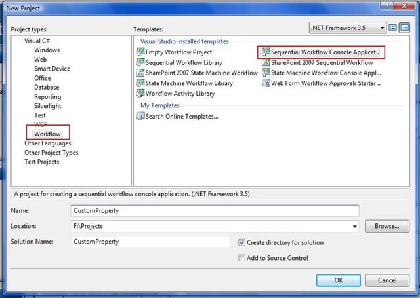Select the Other Languages node
The image size is (420, 298).
click(x=48, y=143)
